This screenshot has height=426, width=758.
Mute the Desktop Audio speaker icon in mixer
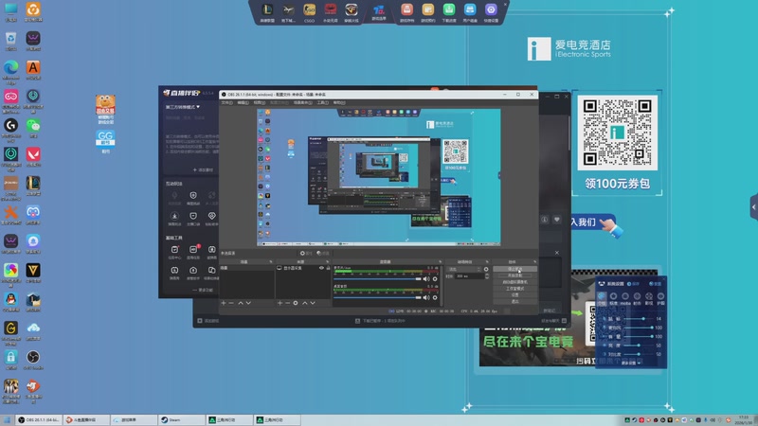(425, 297)
